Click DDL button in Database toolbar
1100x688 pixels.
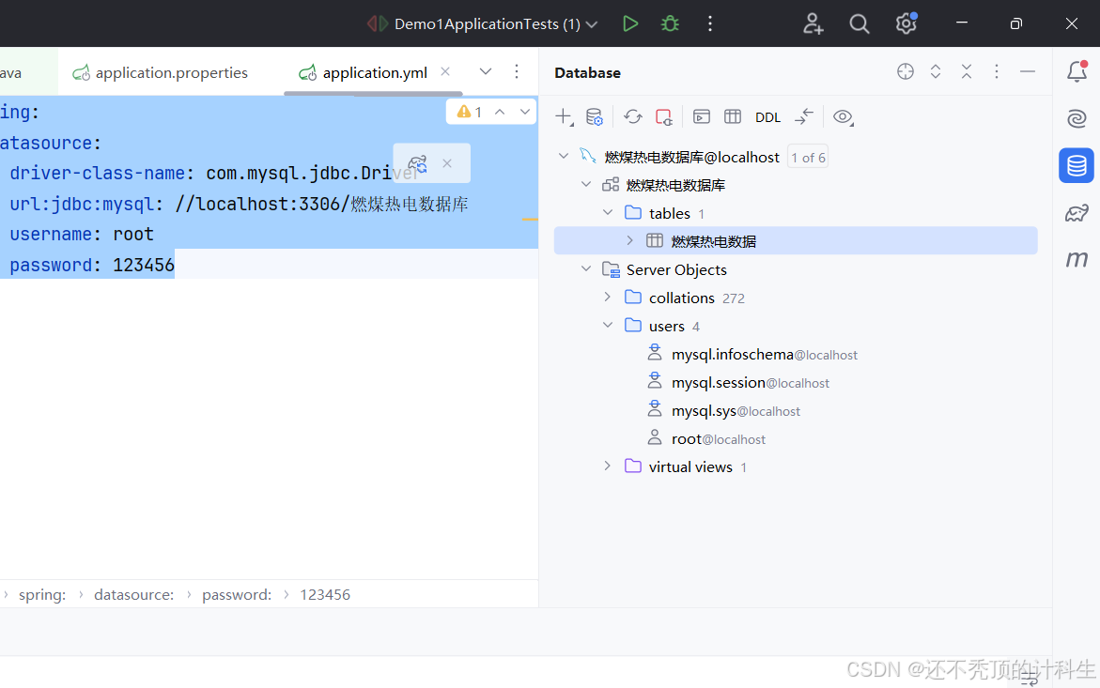(x=767, y=117)
